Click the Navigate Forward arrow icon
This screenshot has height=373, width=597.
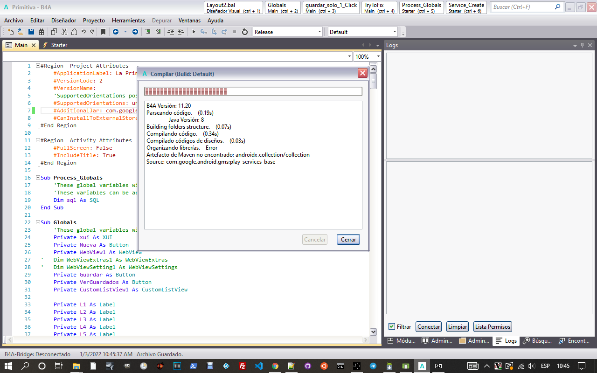(x=135, y=32)
